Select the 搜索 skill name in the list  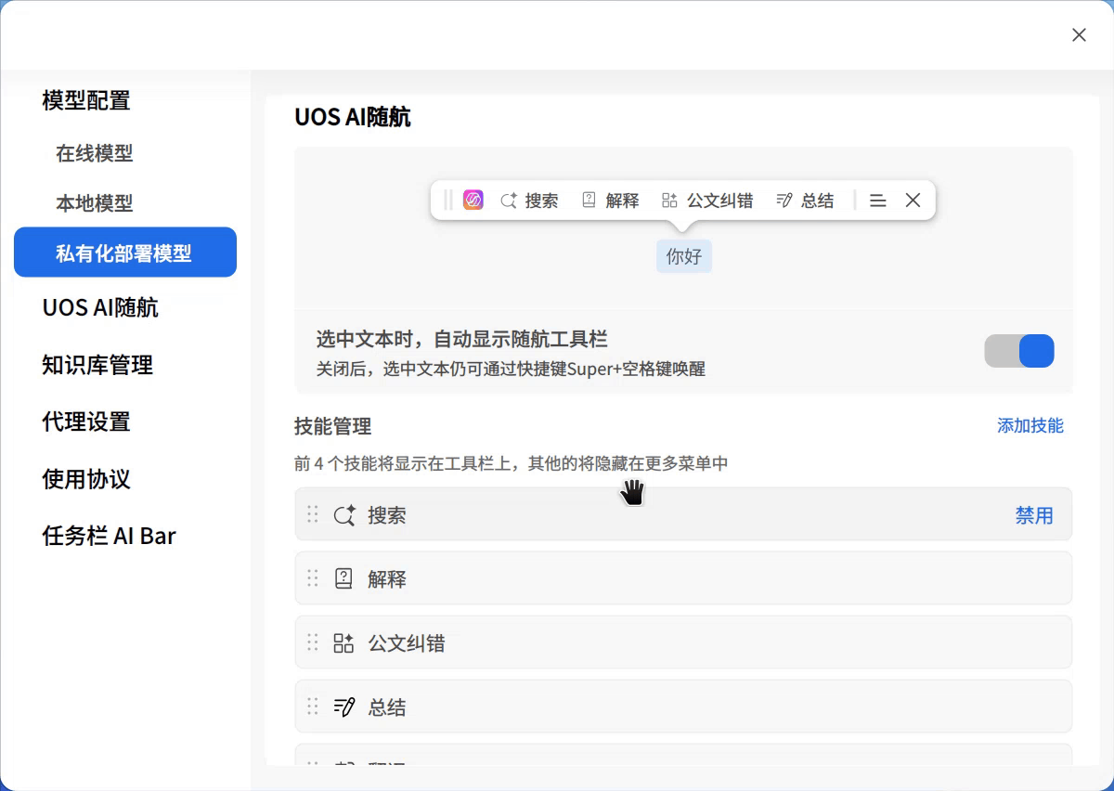click(x=387, y=515)
